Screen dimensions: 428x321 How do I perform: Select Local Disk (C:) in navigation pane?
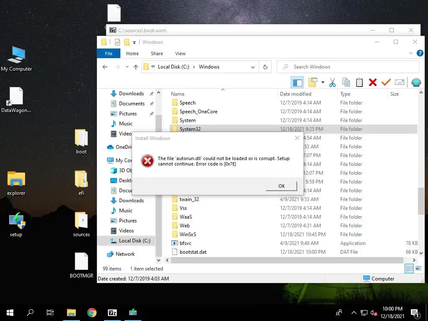pyautogui.click(x=134, y=241)
